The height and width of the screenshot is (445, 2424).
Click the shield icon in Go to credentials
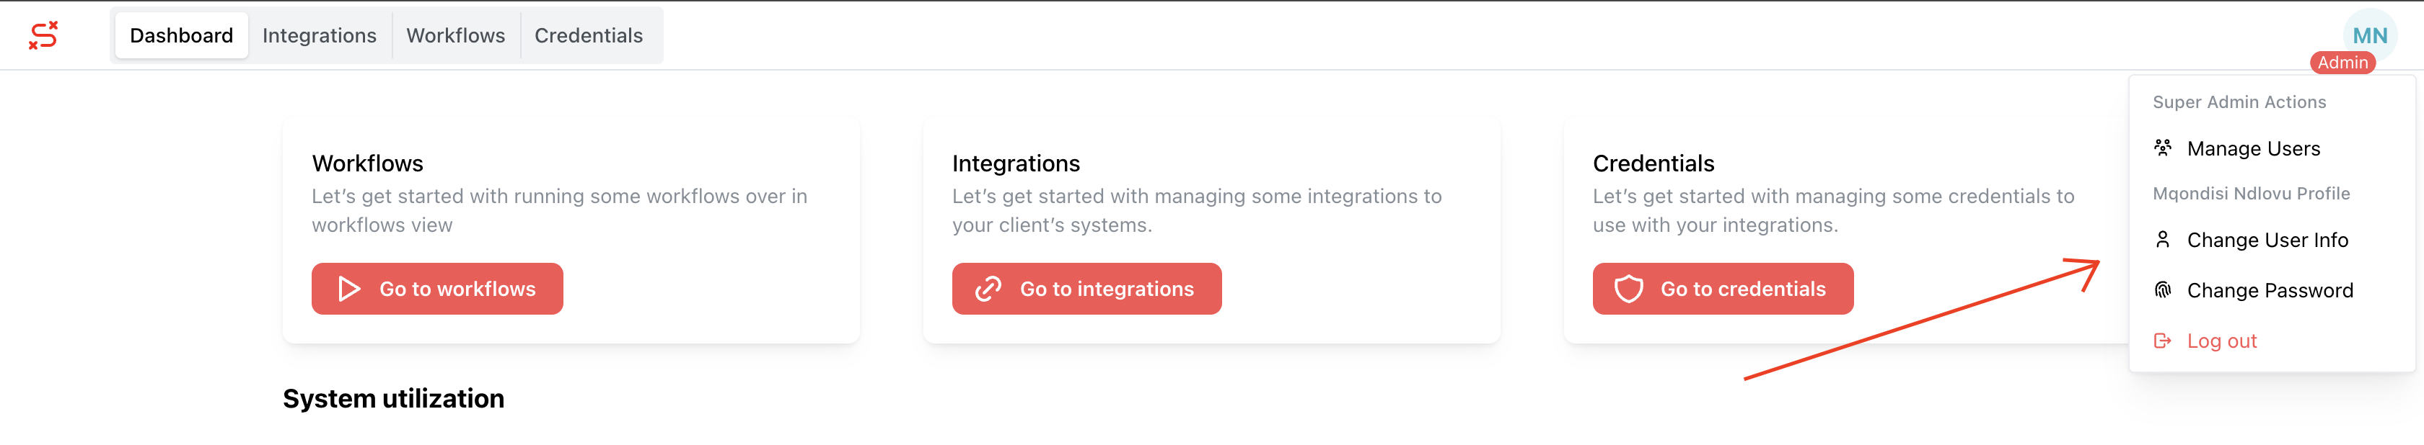tap(1629, 289)
